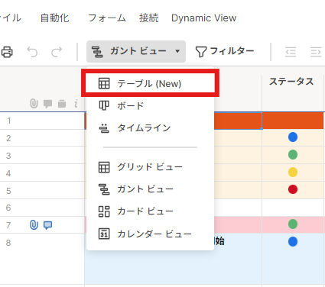Image resolution: width=325 pixels, height=287 pixels.
Task: Open the attachment paperclip on row 7
Action: [x=34, y=225]
